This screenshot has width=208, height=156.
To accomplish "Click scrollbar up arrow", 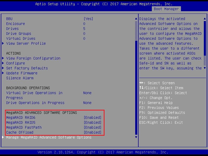I will (136, 19).
